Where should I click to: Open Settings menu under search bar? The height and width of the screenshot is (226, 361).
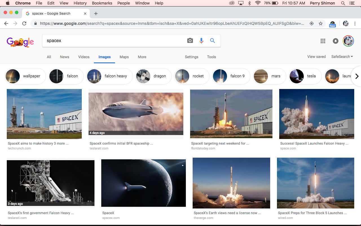point(191,57)
